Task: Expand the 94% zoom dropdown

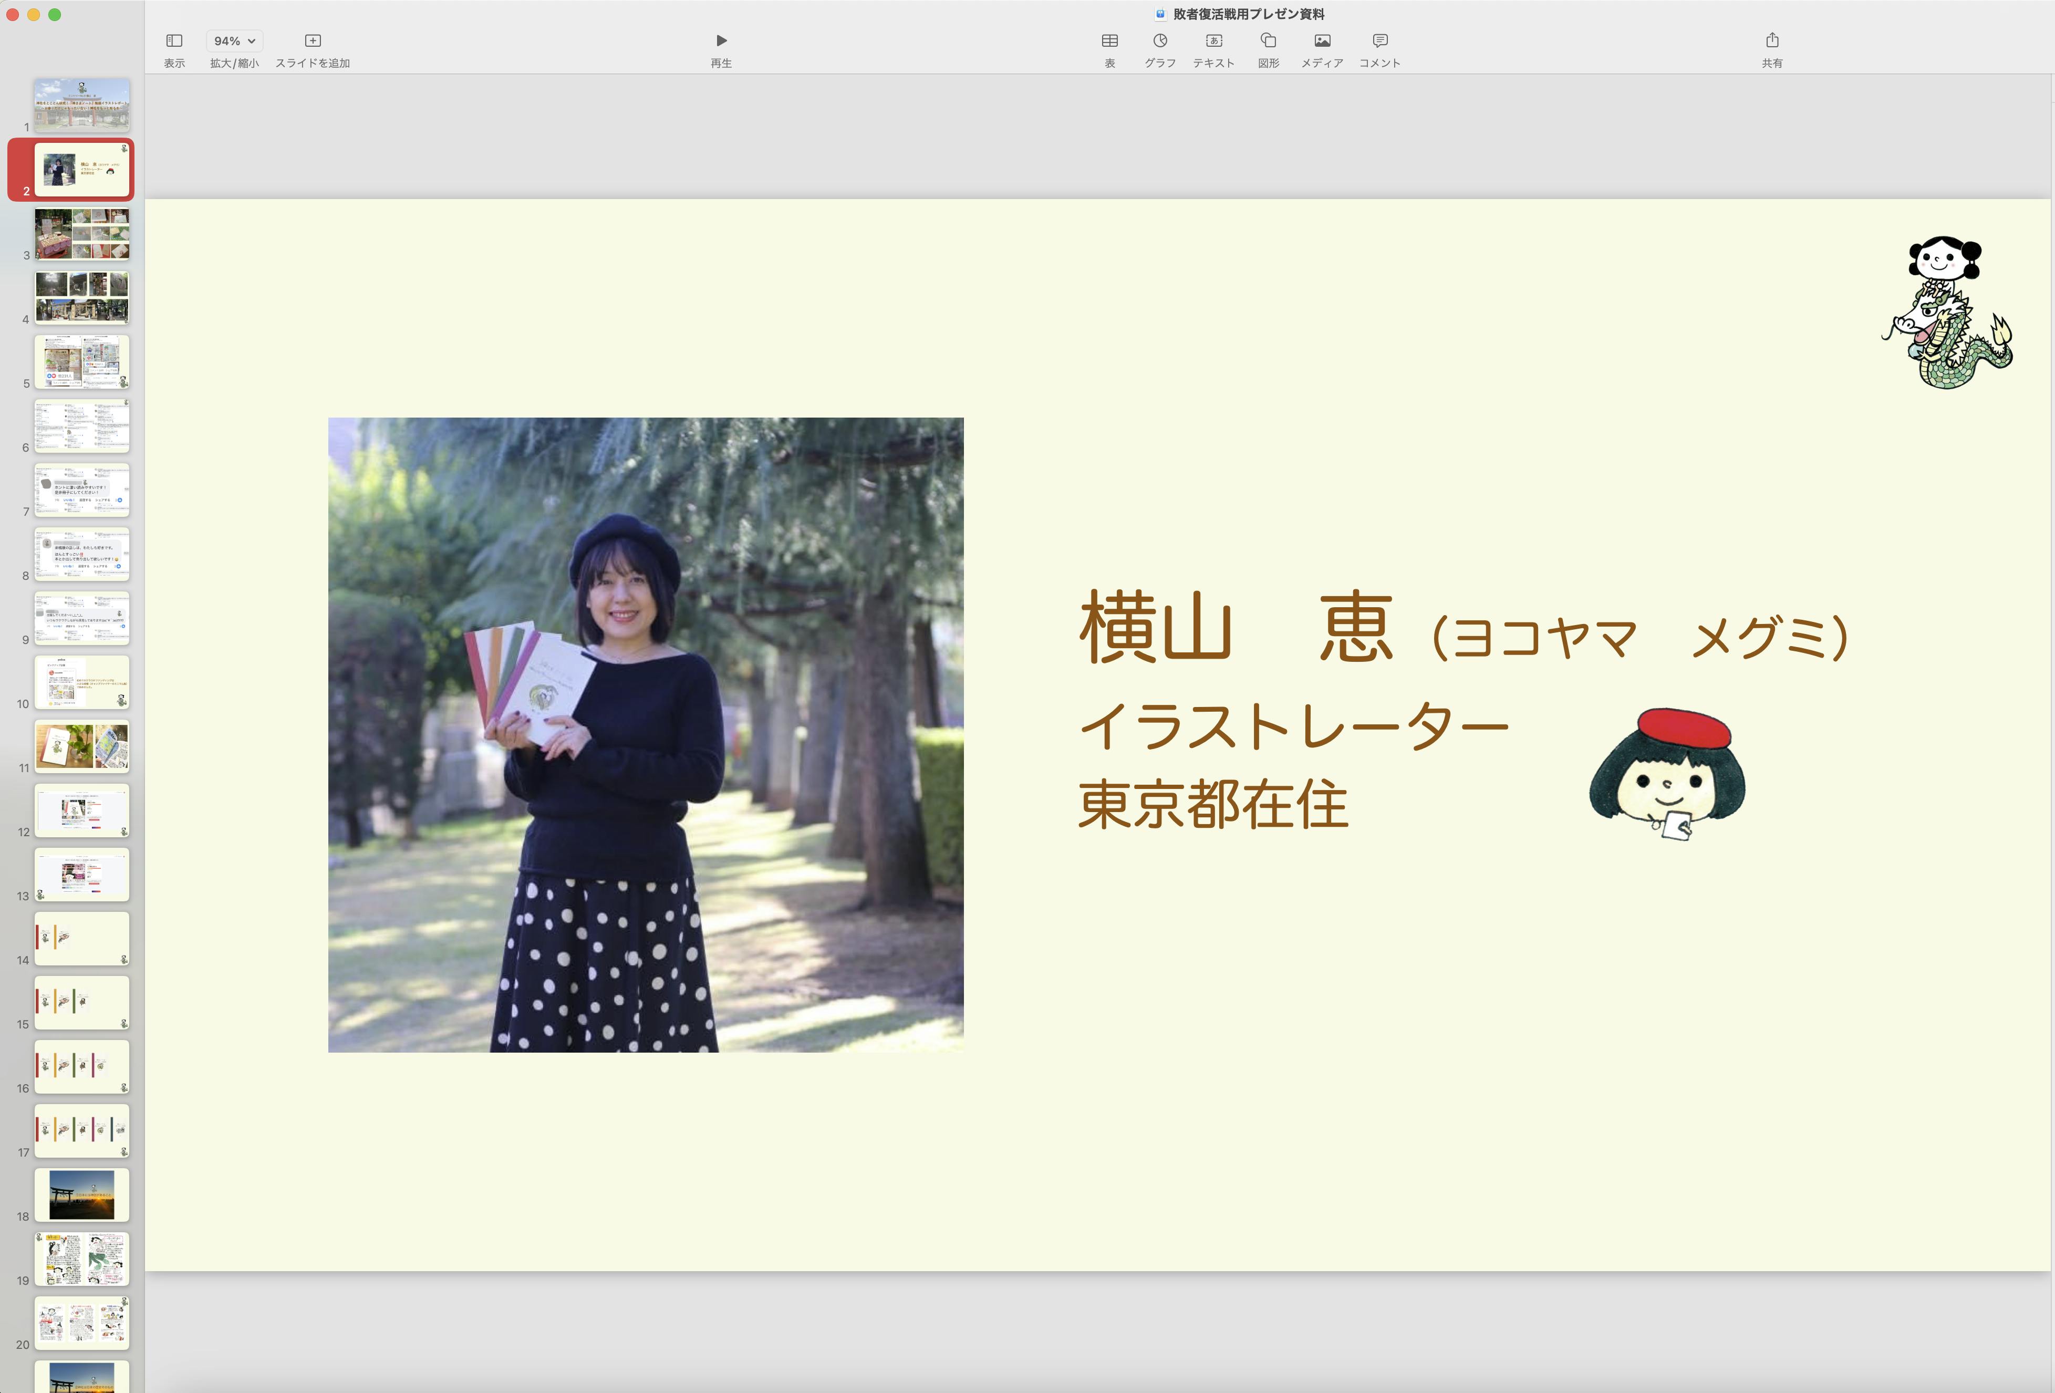Action: click(x=234, y=40)
